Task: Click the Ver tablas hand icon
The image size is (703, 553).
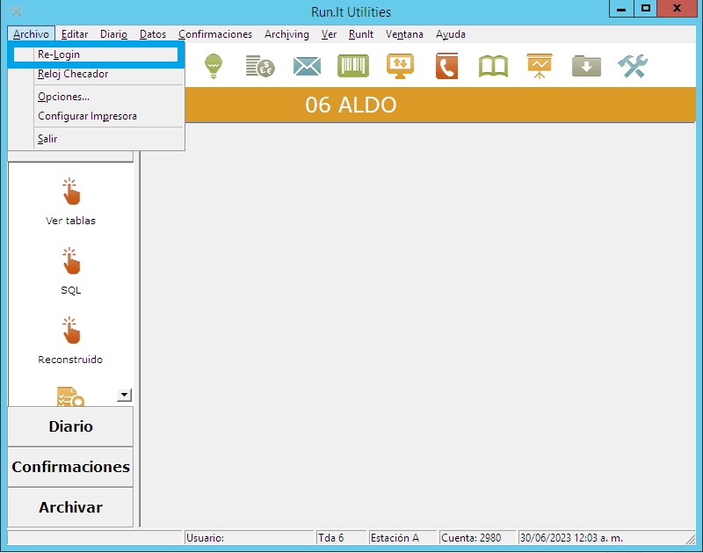Action: [x=71, y=192]
